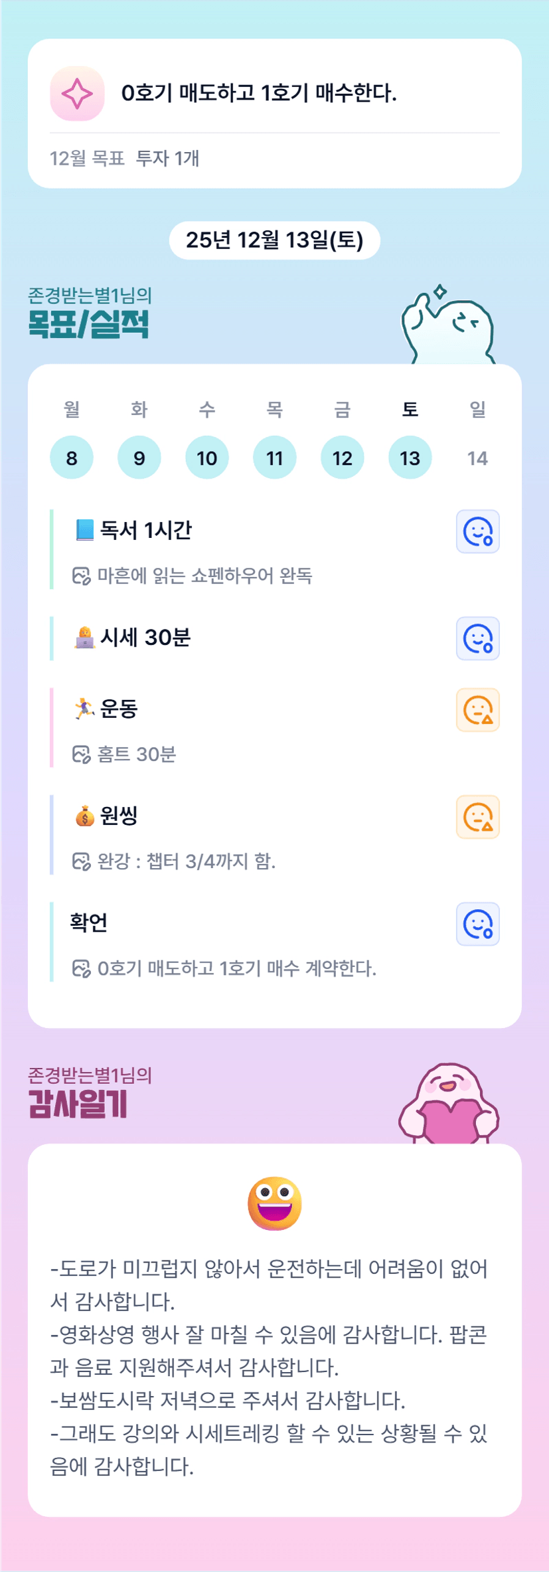Viewport: 549px width, 1572px height.
Task: Click the memo icon beside 홈트 30분
Action: 81,754
